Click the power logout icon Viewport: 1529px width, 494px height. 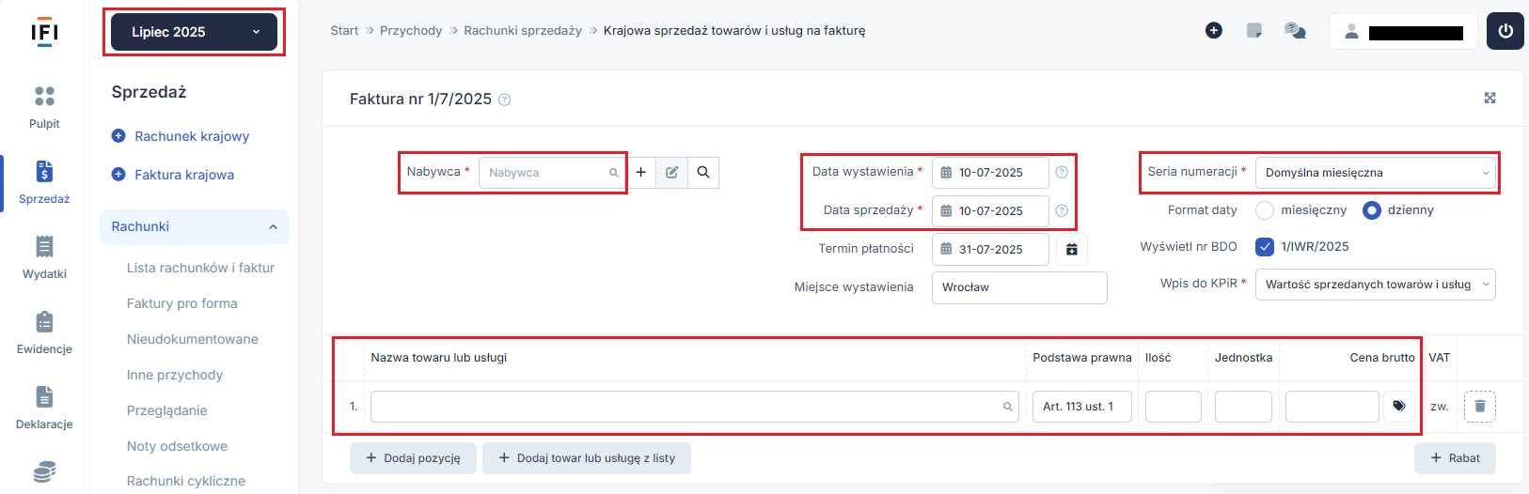coord(1505,31)
